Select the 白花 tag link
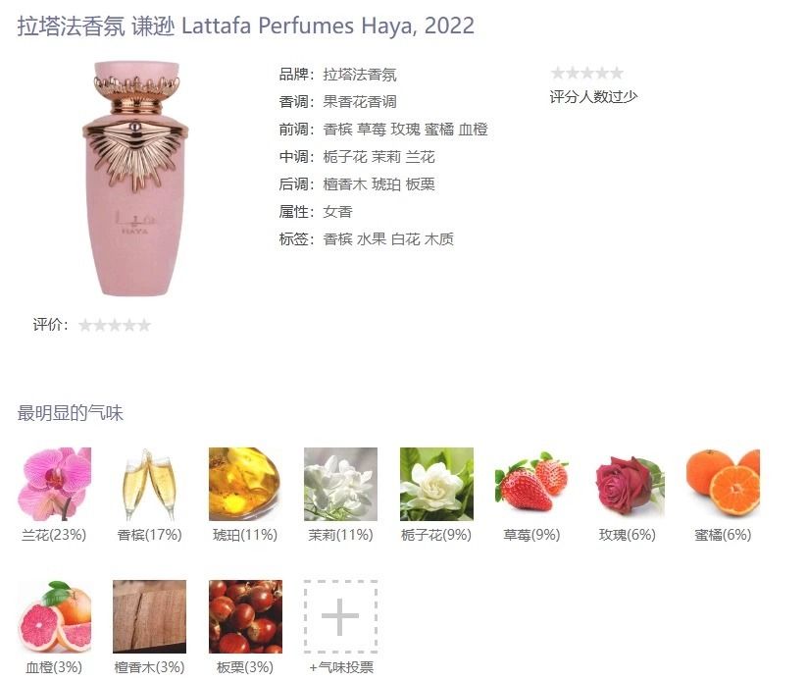The height and width of the screenshot is (682, 807). [x=406, y=239]
